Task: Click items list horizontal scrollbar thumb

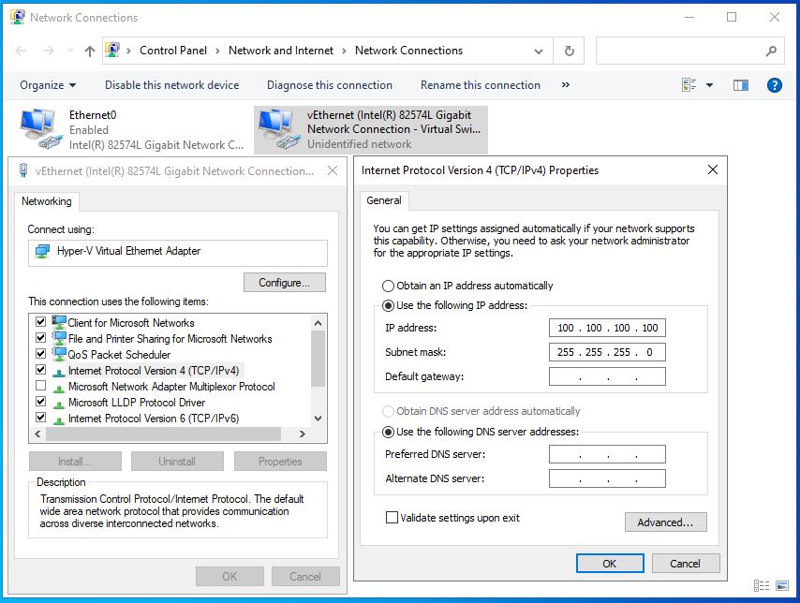Action: (x=163, y=434)
